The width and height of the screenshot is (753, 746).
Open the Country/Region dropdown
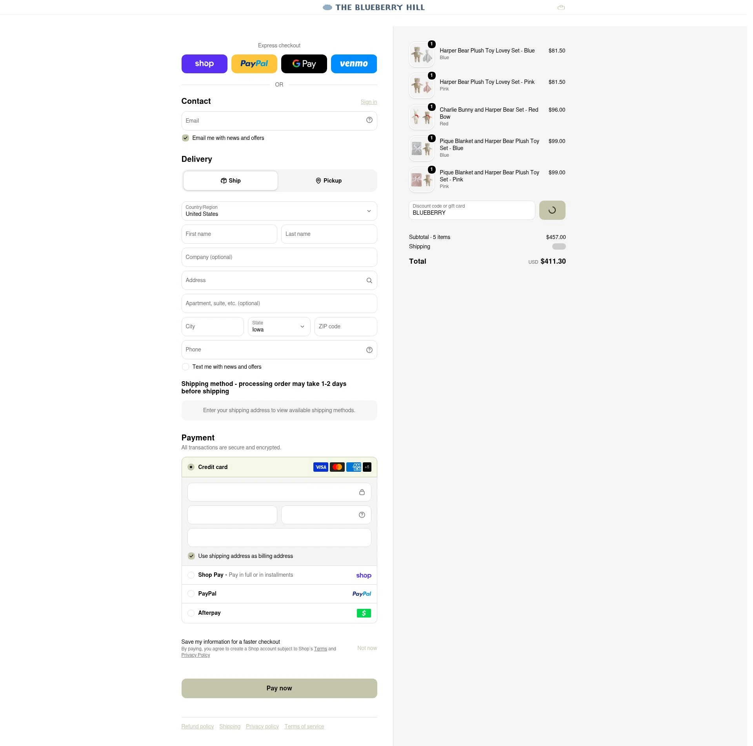click(279, 211)
